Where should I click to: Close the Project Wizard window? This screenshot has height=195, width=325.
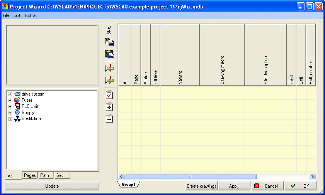point(318,7)
